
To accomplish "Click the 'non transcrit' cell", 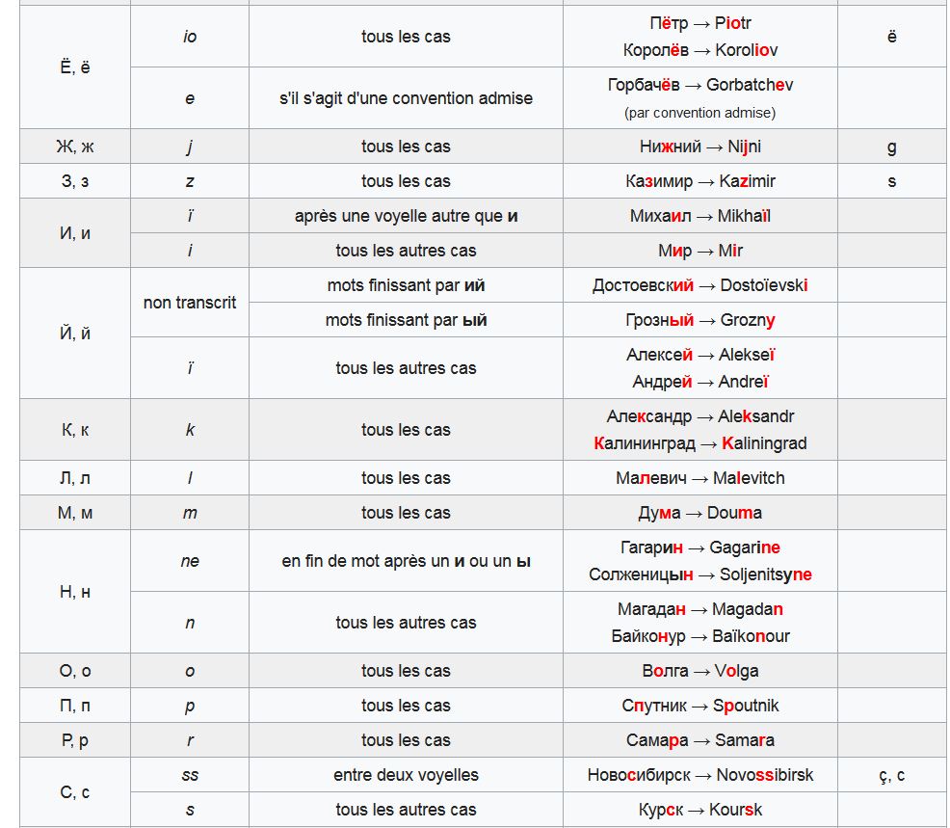I will tap(190, 303).
